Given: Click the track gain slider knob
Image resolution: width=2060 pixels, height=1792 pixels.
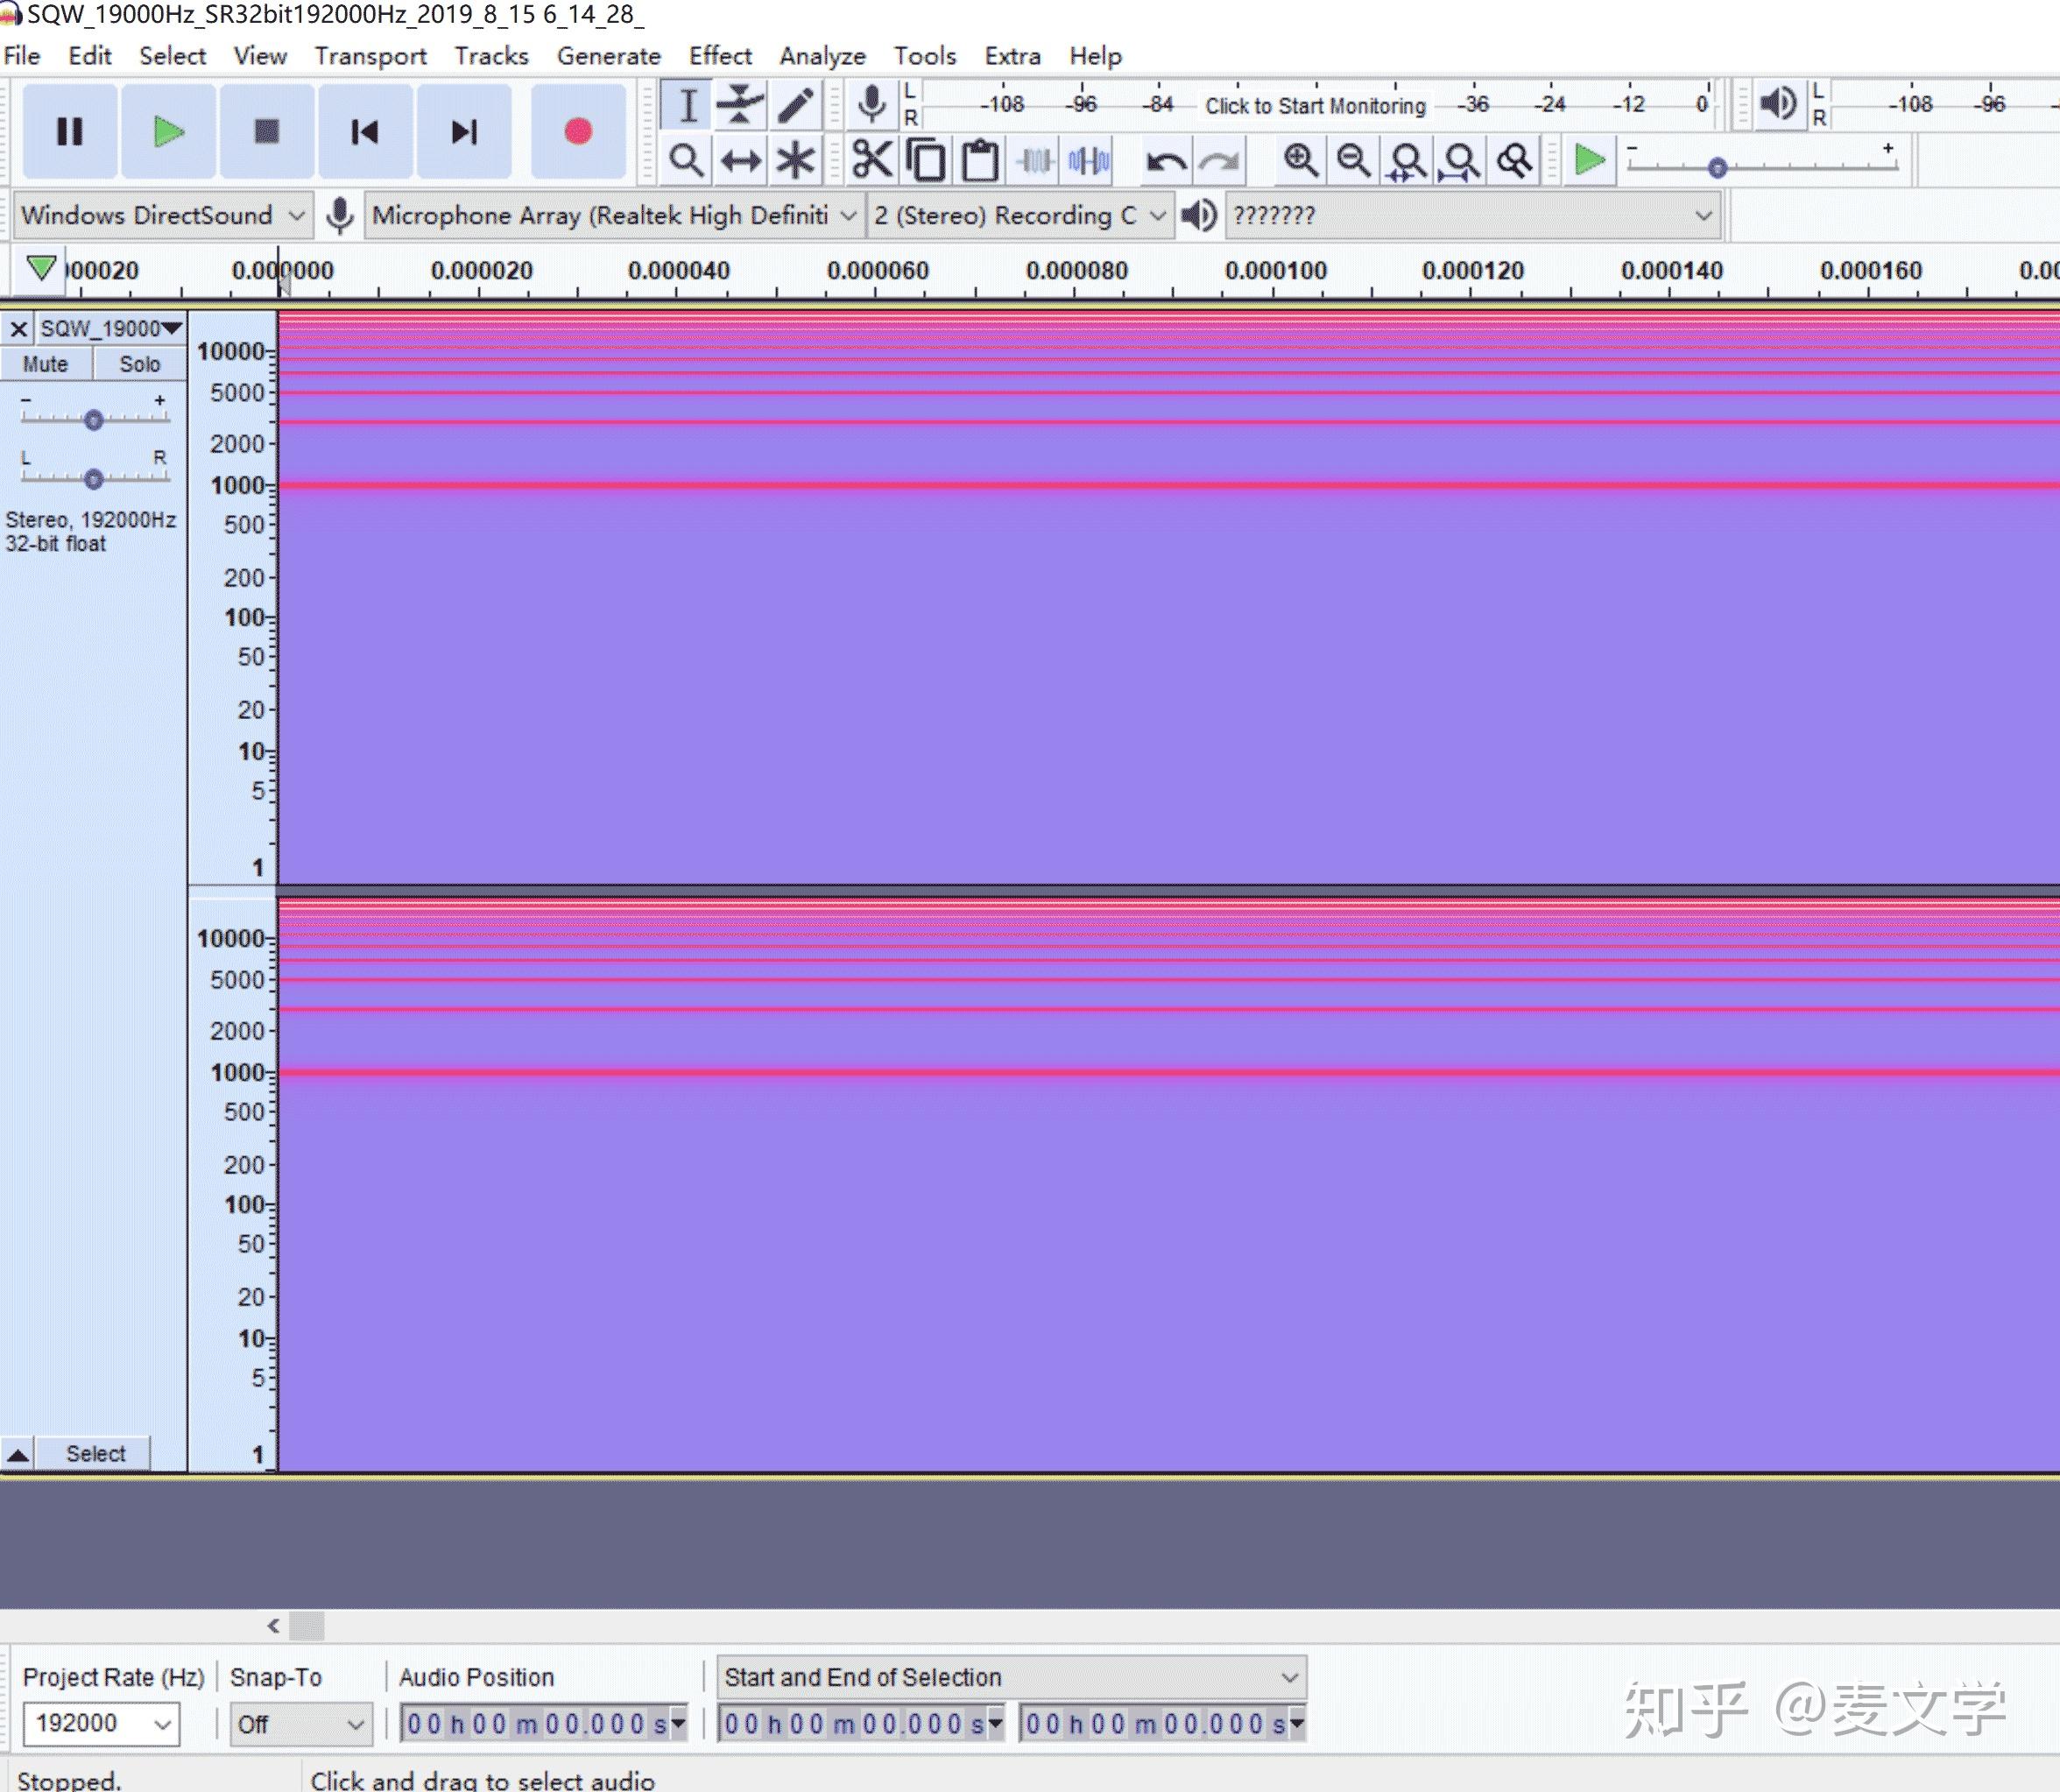Looking at the screenshot, I should click(x=93, y=420).
